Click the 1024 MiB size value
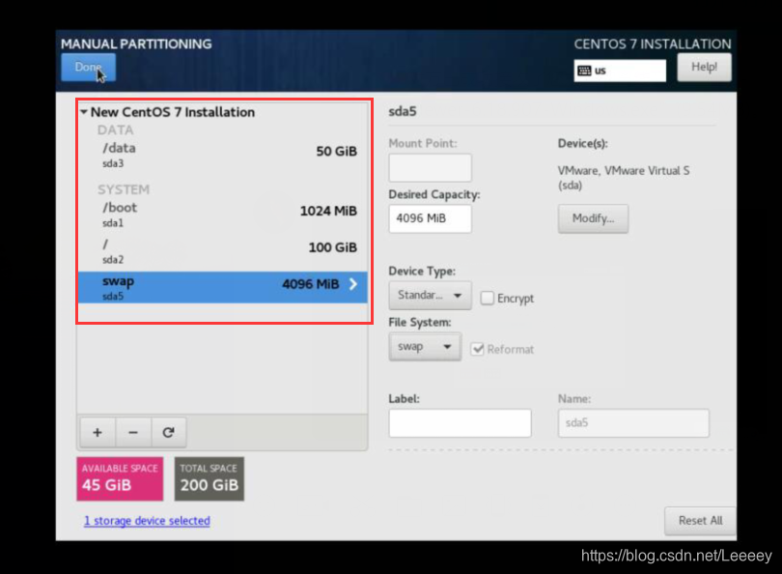 (x=328, y=211)
